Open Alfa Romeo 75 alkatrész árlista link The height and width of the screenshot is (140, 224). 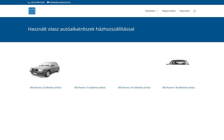click(90, 87)
